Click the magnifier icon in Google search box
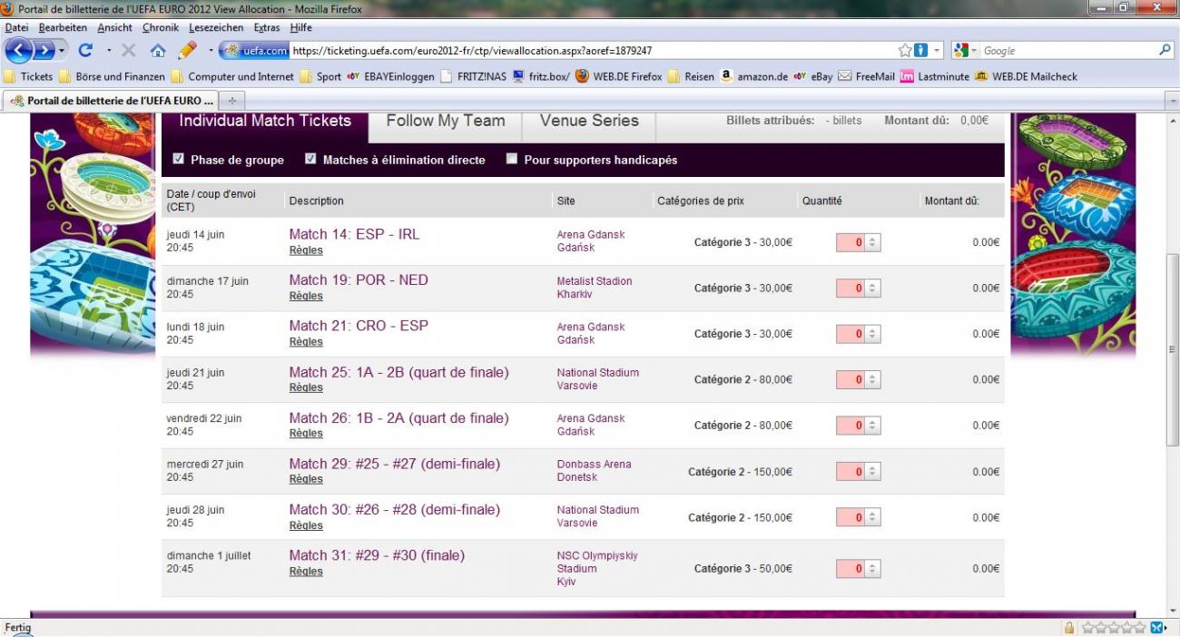The height and width of the screenshot is (637, 1180). (x=1165, y=51)
